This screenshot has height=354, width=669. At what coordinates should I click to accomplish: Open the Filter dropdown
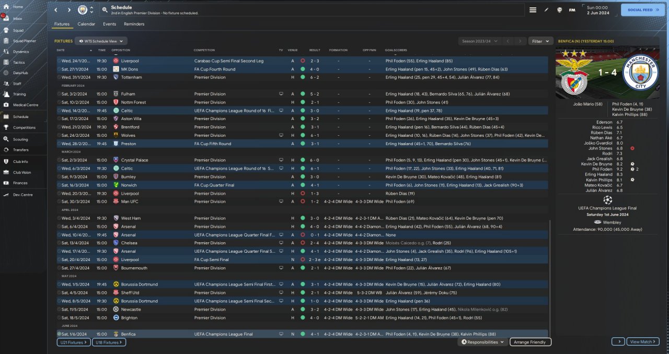[x=540, y=41]
